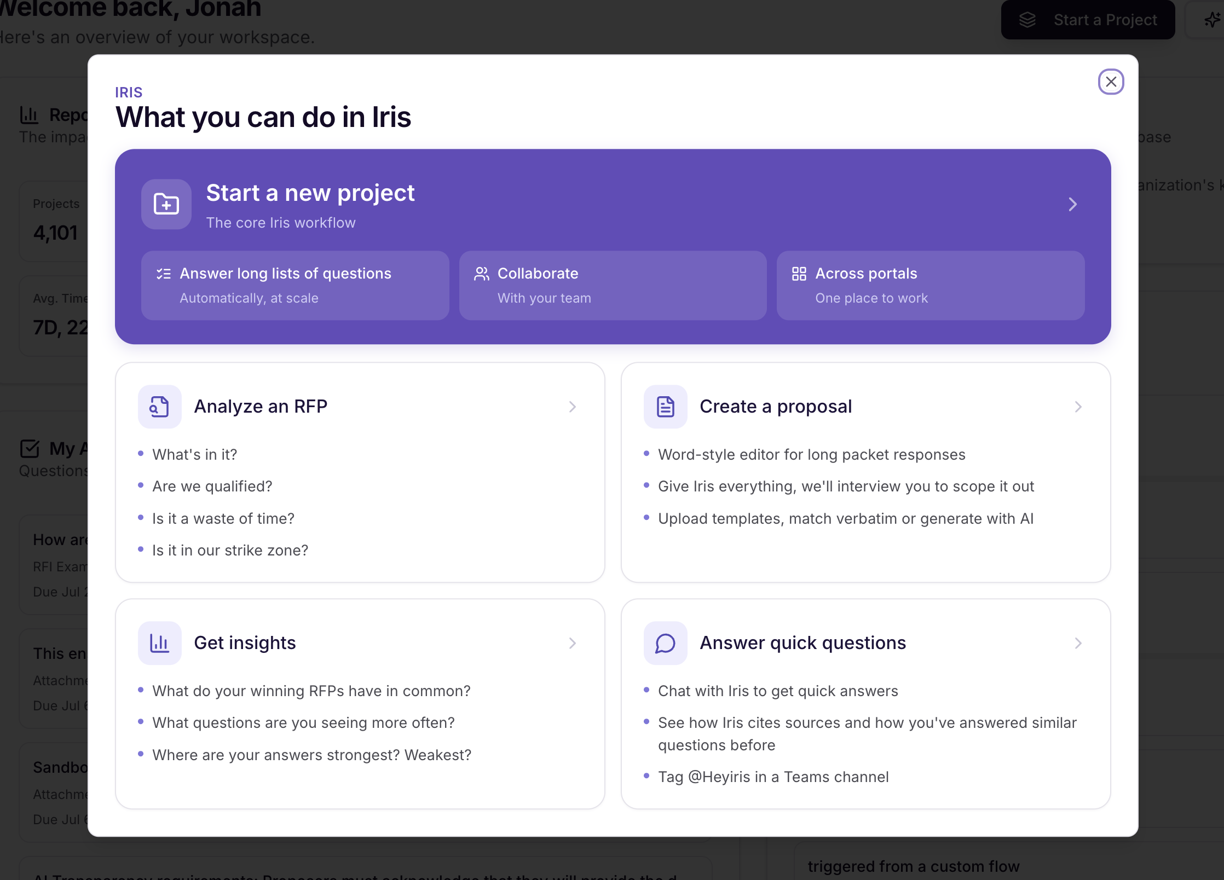
Task: Expand the Get insights chevron
Action: click(572, 643)
